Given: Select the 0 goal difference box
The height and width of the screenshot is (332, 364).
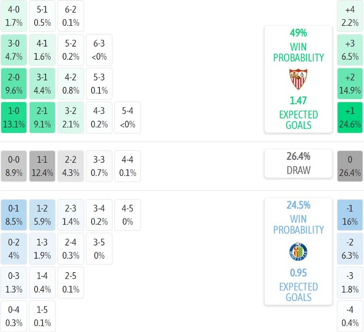Looking at the screenshot, I should point(350,166).
